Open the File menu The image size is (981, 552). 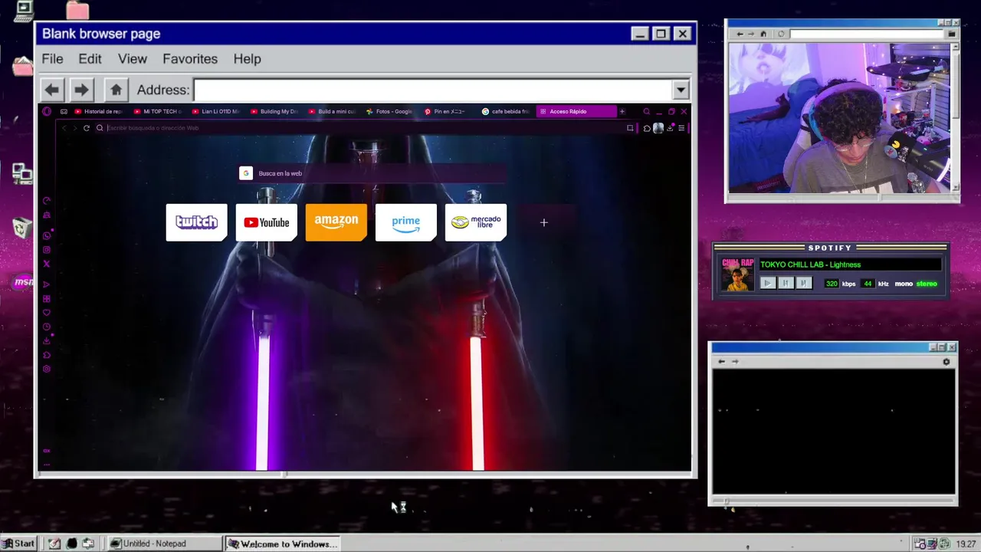(x=52, y=59)
